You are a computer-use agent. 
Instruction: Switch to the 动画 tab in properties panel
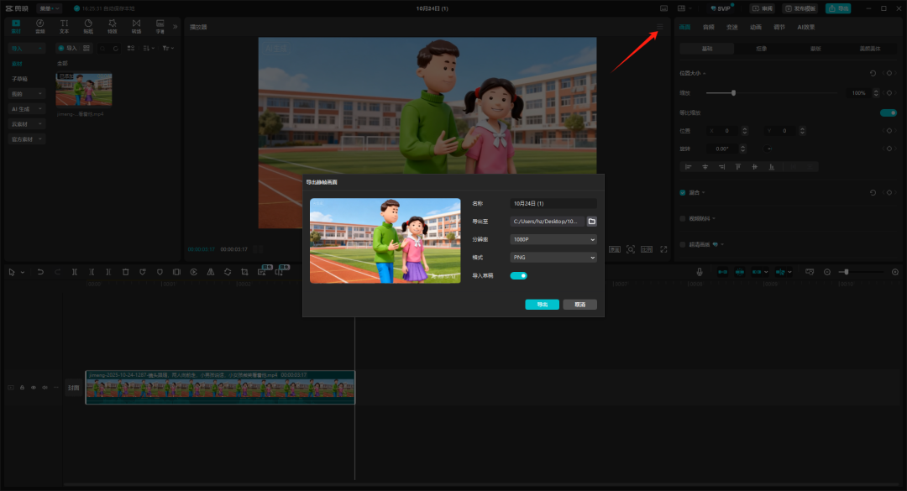coord(756,27)
